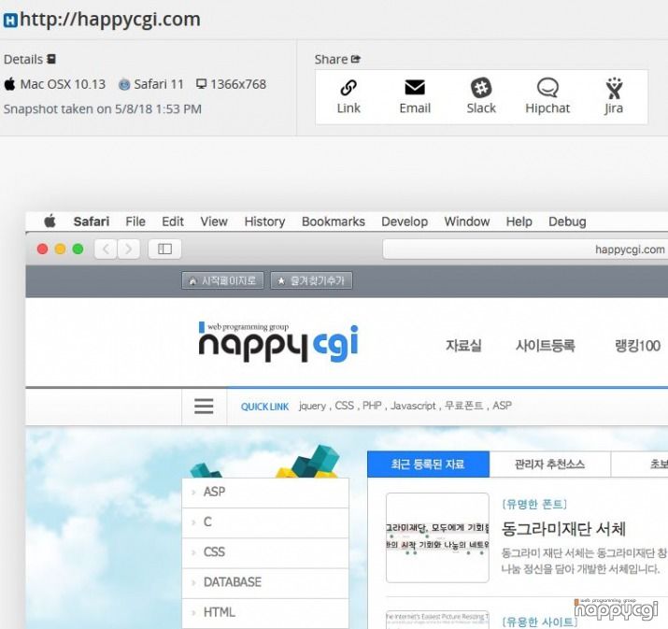Click the Snapshot taken on 5/8/18 text
Viewport: 668px width, 629px height.
pos(103,109)
